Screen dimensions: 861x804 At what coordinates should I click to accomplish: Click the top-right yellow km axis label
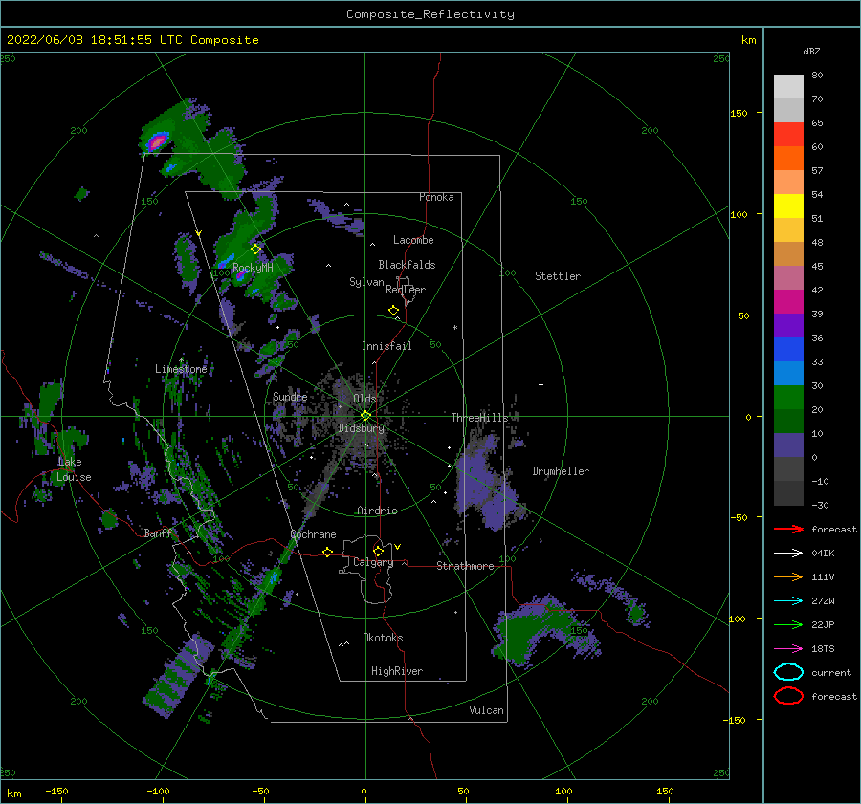[x=748, y=40]
